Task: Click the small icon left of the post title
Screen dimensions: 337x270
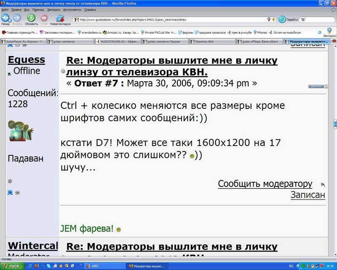Action: (63, 71)
